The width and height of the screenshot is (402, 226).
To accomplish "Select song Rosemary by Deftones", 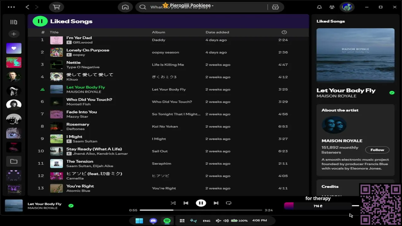I will click(78, 124).
